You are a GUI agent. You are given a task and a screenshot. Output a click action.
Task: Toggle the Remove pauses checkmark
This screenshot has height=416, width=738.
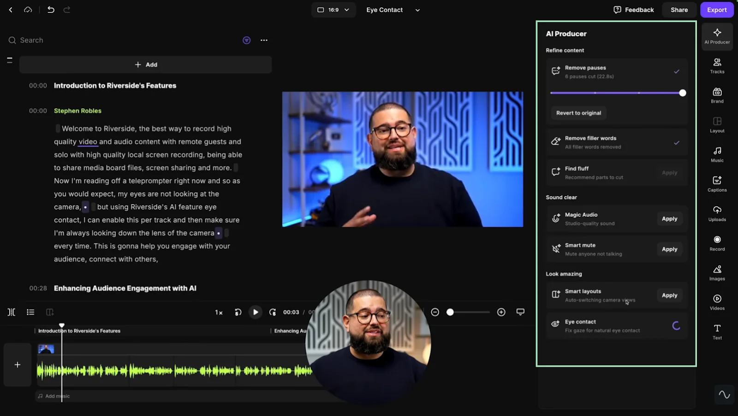677,71
